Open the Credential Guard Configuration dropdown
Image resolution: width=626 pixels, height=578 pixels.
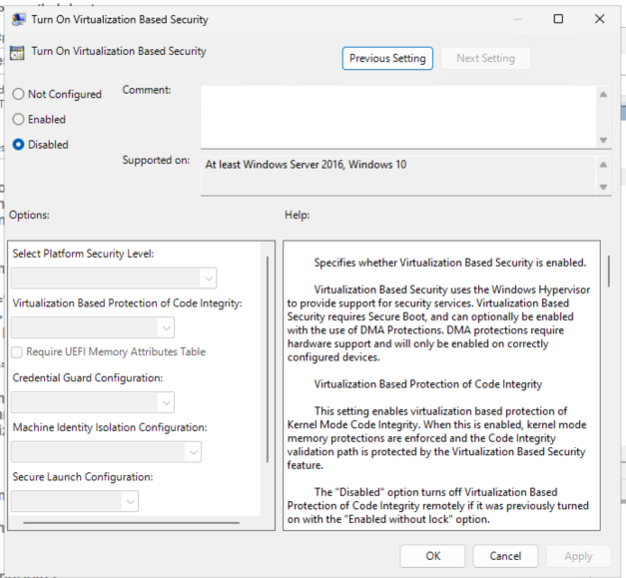coord(93,402)
